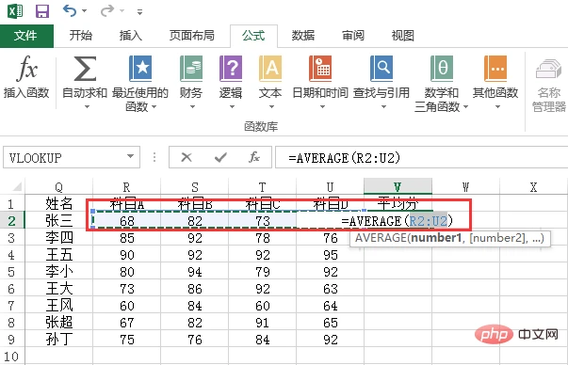Click the cell containing 李小
The height and width of the screenshot is (365, 568).
58,272
